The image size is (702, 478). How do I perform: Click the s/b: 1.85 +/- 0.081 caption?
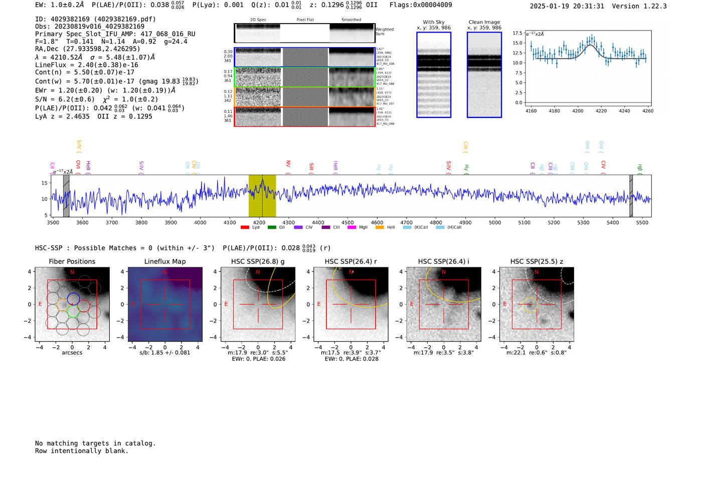coord(165,353)
